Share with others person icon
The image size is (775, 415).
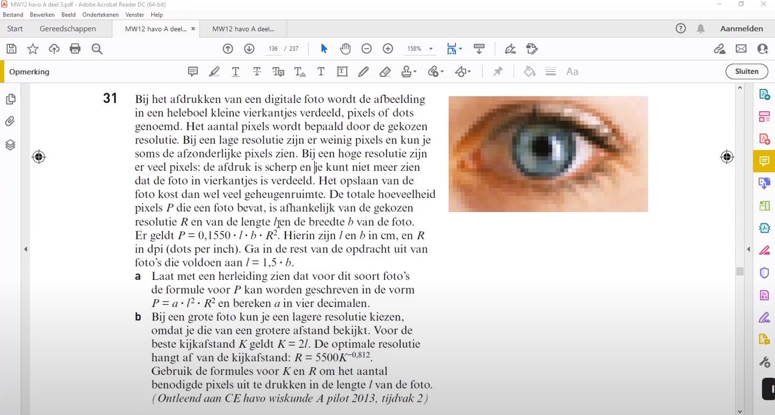tap(762, 49)
